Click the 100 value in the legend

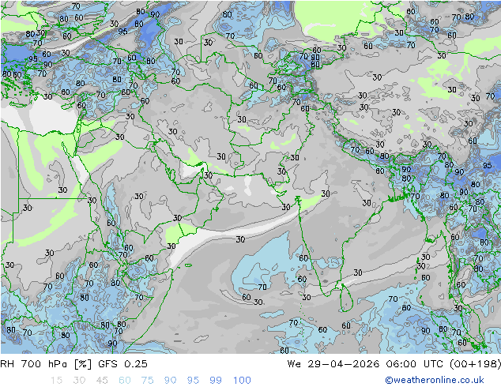pyautogui.click(x=242, y=380)
